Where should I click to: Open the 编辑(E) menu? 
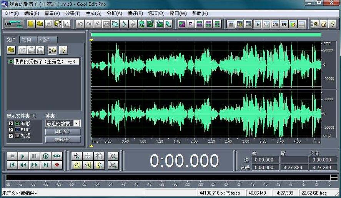32,13
